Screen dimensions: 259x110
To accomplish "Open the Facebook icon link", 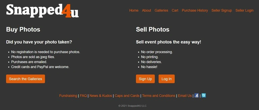I will [196, 95].
